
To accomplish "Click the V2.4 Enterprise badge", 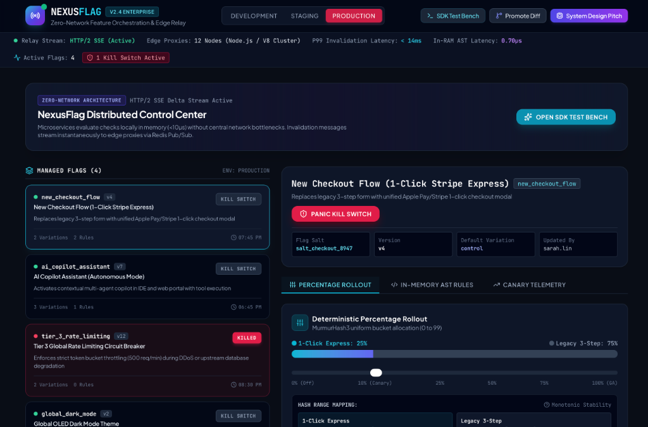I will click(132, 12).
